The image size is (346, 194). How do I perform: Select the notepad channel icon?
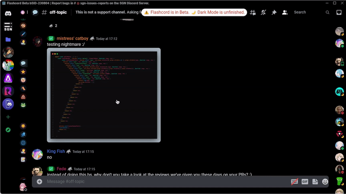click(x=23, y=160)
